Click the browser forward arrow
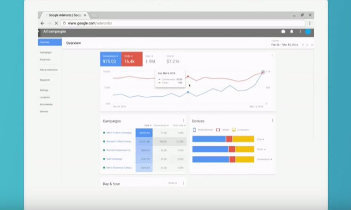 pyautogui.click(x=49, y=23)
